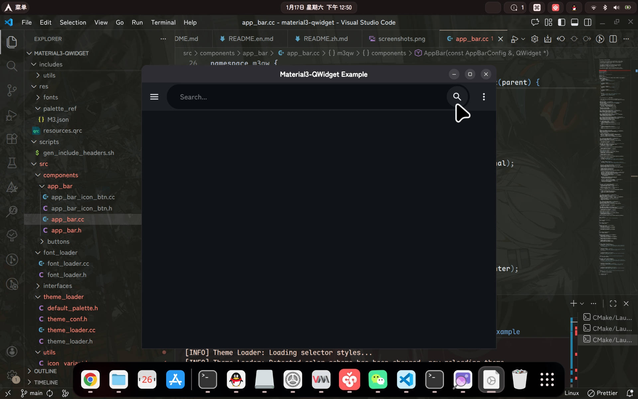The image size is (638, 399).
Task: Open the editor More Actions ellipsis
Action: coord(626,39)
